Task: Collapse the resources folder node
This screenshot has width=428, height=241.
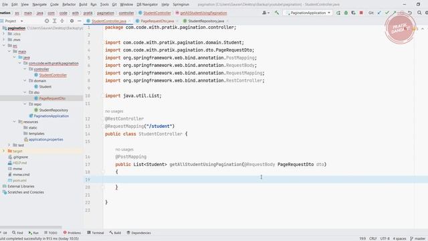Action: coord(15,122)
